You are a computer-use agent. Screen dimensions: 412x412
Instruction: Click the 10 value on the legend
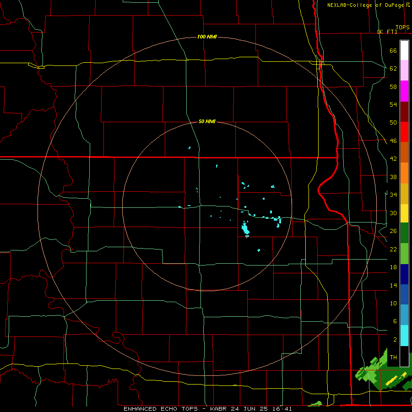(393, 303)
